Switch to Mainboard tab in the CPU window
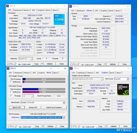The width and height of the screenshot is (137, 133). coord(18,10)
